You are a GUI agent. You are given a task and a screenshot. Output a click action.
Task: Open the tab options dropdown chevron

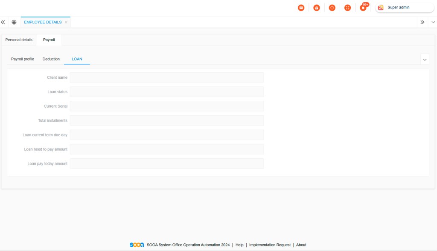click(x=433, y=22)
